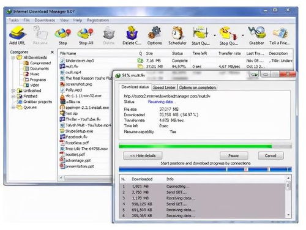
Task: Click the Stop Queue toolbar icon
Action: tap(228, 33)
